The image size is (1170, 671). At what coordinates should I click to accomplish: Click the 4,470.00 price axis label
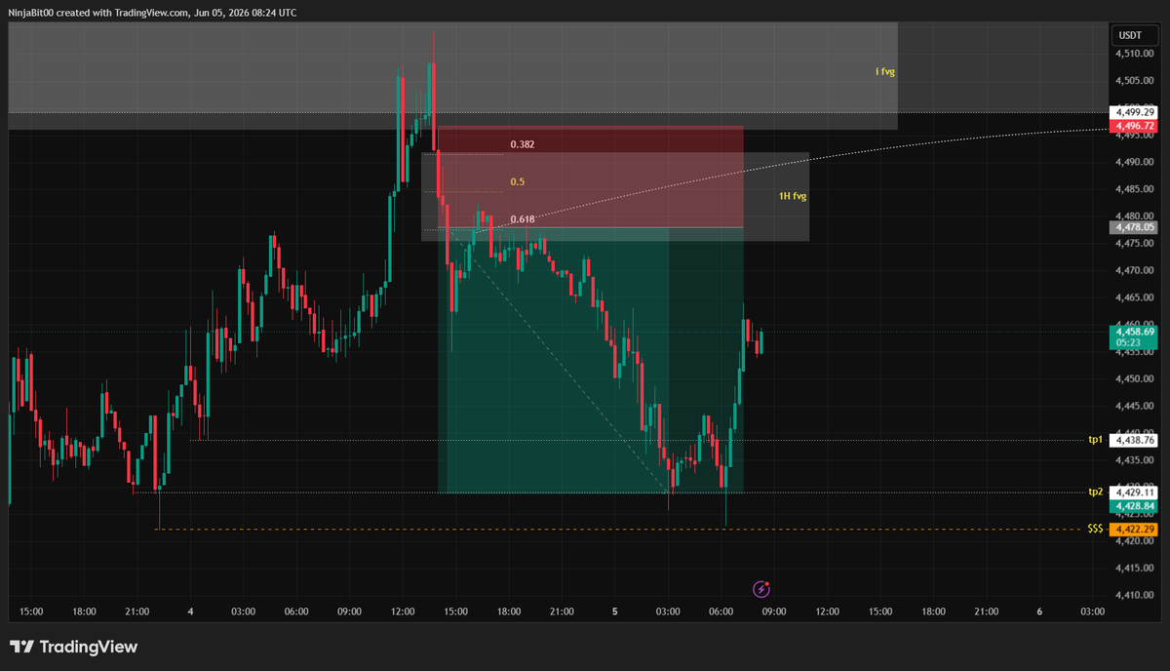pyautogui.click(x=1135, y=270)
